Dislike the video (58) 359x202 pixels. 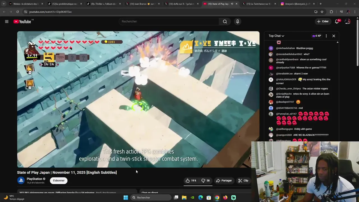click(x=206, y=181)
